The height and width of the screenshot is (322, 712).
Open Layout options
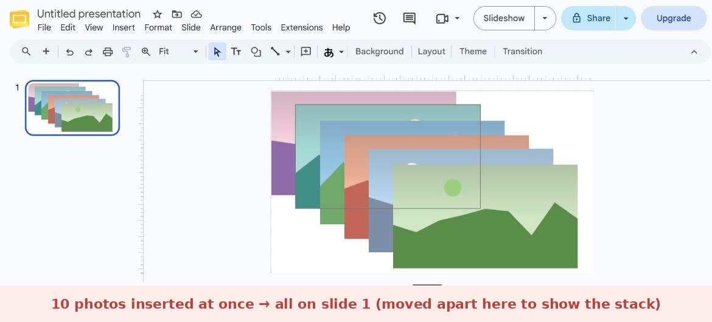(x=431, y=52)
